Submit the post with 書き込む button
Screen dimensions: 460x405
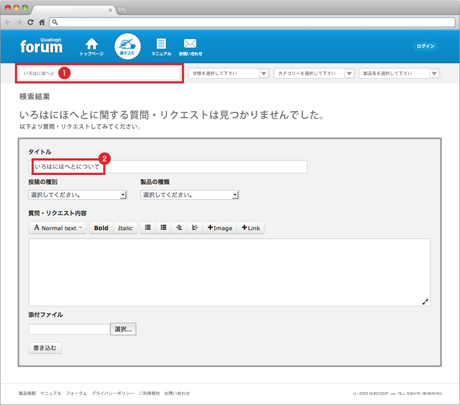pos(45,348)
